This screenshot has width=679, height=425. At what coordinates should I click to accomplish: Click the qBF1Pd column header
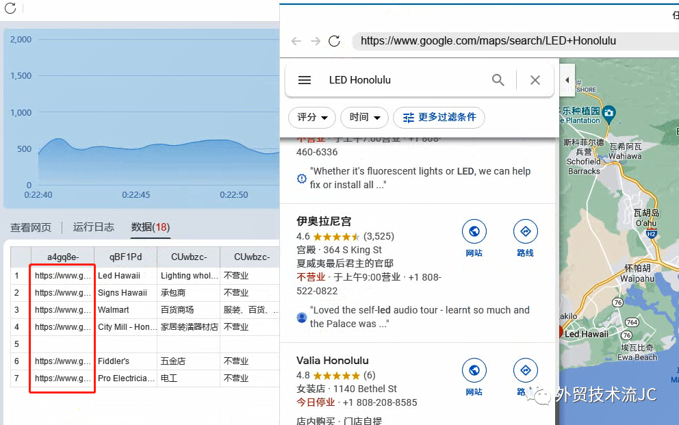125,257
